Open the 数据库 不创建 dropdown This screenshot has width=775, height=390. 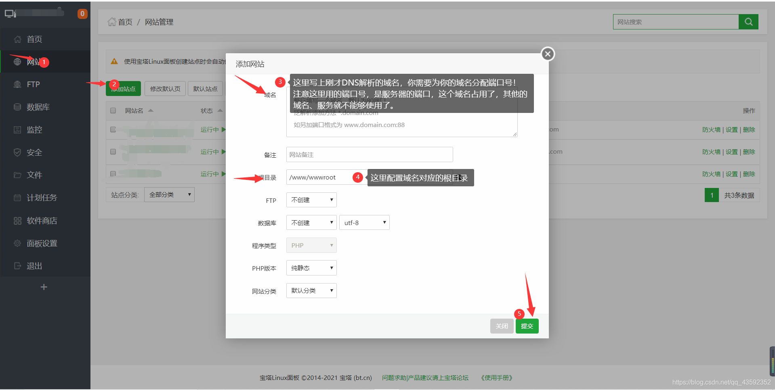(311, 223)
